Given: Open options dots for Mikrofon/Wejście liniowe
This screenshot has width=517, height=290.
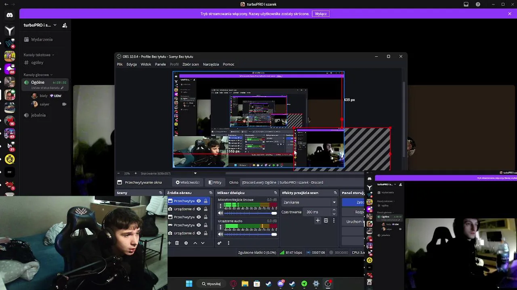Looking at the screenshot, I should 221,206.
